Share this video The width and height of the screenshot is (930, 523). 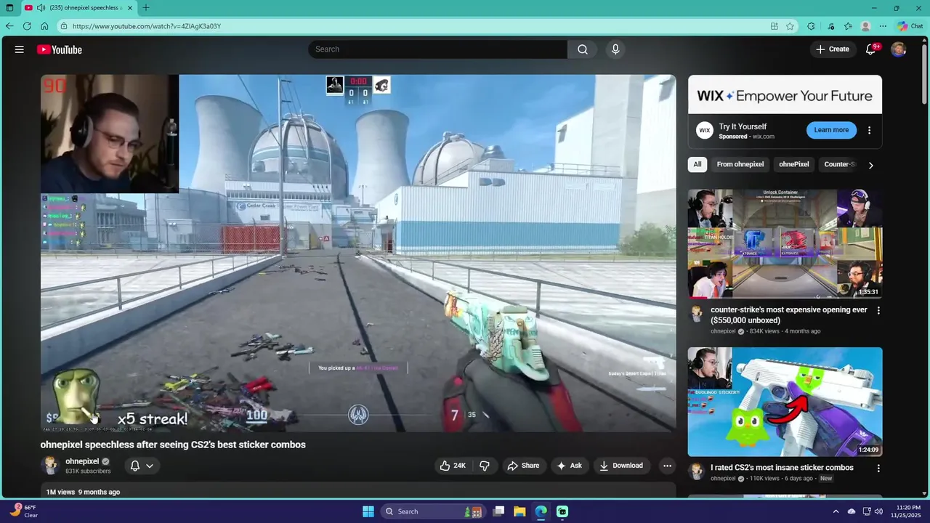(x=523, y=466)
